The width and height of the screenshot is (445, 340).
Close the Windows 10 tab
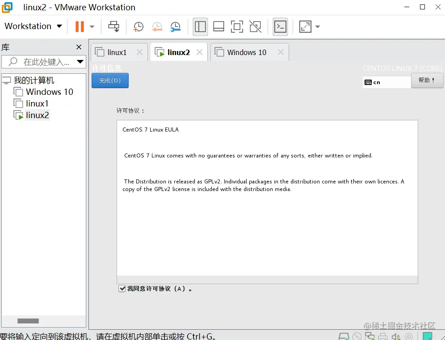pyautogui.click(x=281, y=52)
